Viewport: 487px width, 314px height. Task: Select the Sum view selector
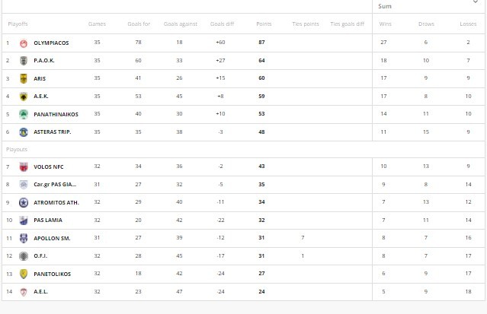[428, 6]
